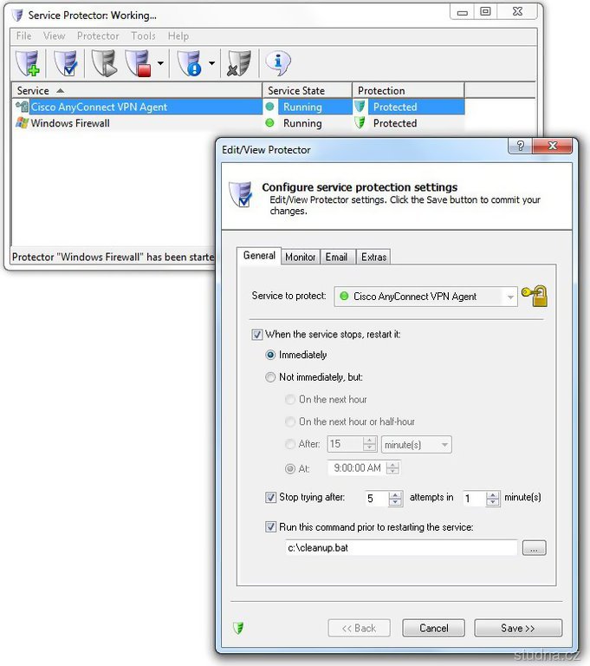Open the Tools menu
This screenshot has width=590, height=666.
tap(143, 36)
